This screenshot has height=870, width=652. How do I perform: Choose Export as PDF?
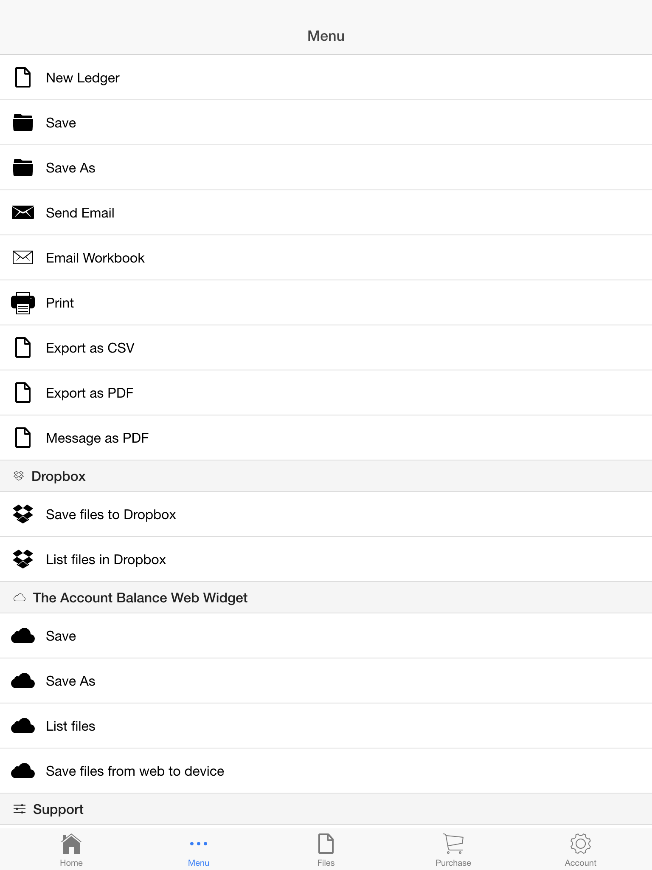pos(326,393)
